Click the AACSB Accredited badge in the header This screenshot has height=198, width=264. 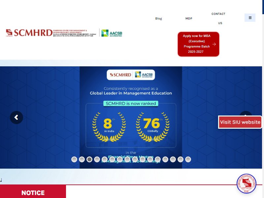coord(112,33)
